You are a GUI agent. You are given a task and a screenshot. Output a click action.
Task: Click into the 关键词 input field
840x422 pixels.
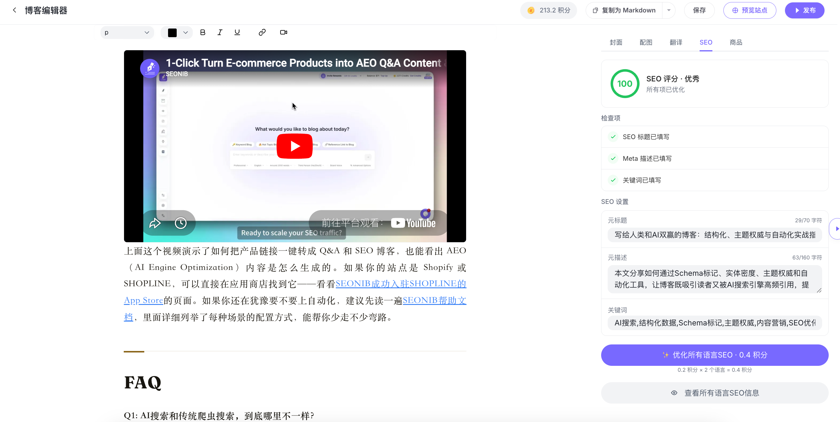(x=714, y=323)
